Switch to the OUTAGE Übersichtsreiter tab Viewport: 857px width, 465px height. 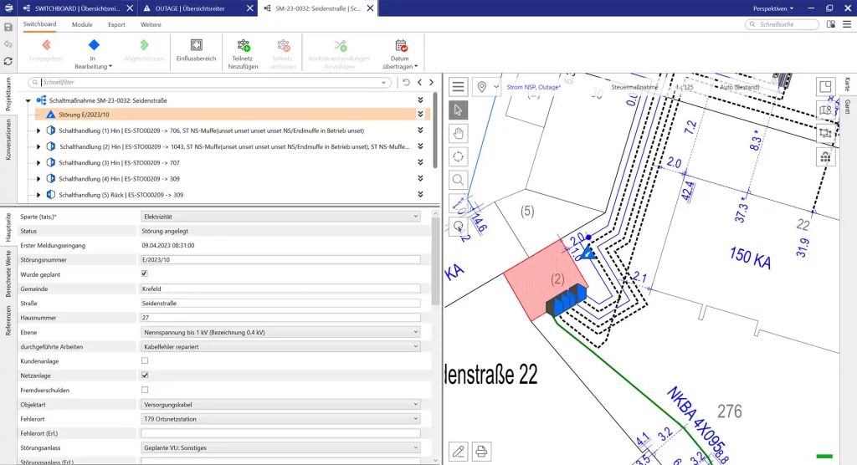[x=194, y=8]
